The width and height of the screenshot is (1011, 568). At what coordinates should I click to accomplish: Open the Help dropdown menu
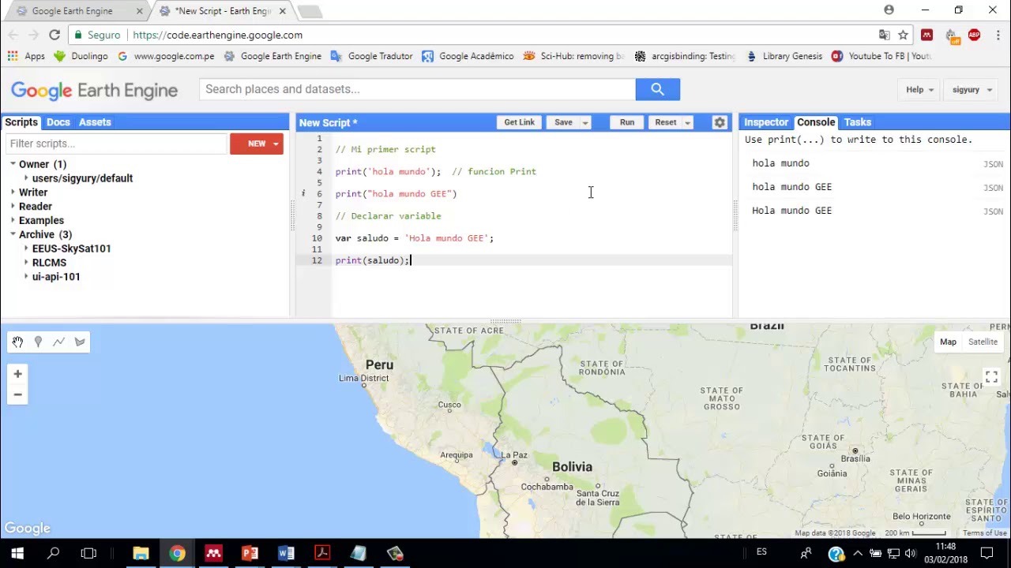tap(919, 90)
